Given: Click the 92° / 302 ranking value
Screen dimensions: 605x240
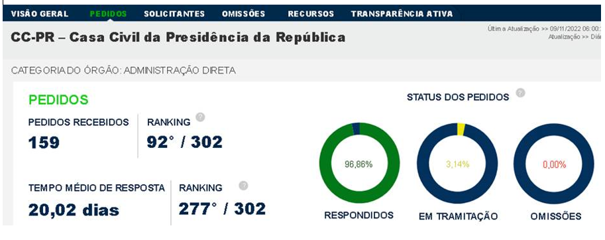Looking at the screenshot, I should (x=185, y=142).
